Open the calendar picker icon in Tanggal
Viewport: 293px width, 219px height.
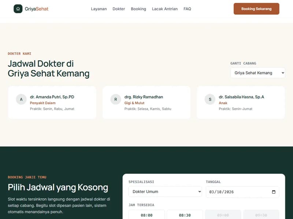click(274, 192)
